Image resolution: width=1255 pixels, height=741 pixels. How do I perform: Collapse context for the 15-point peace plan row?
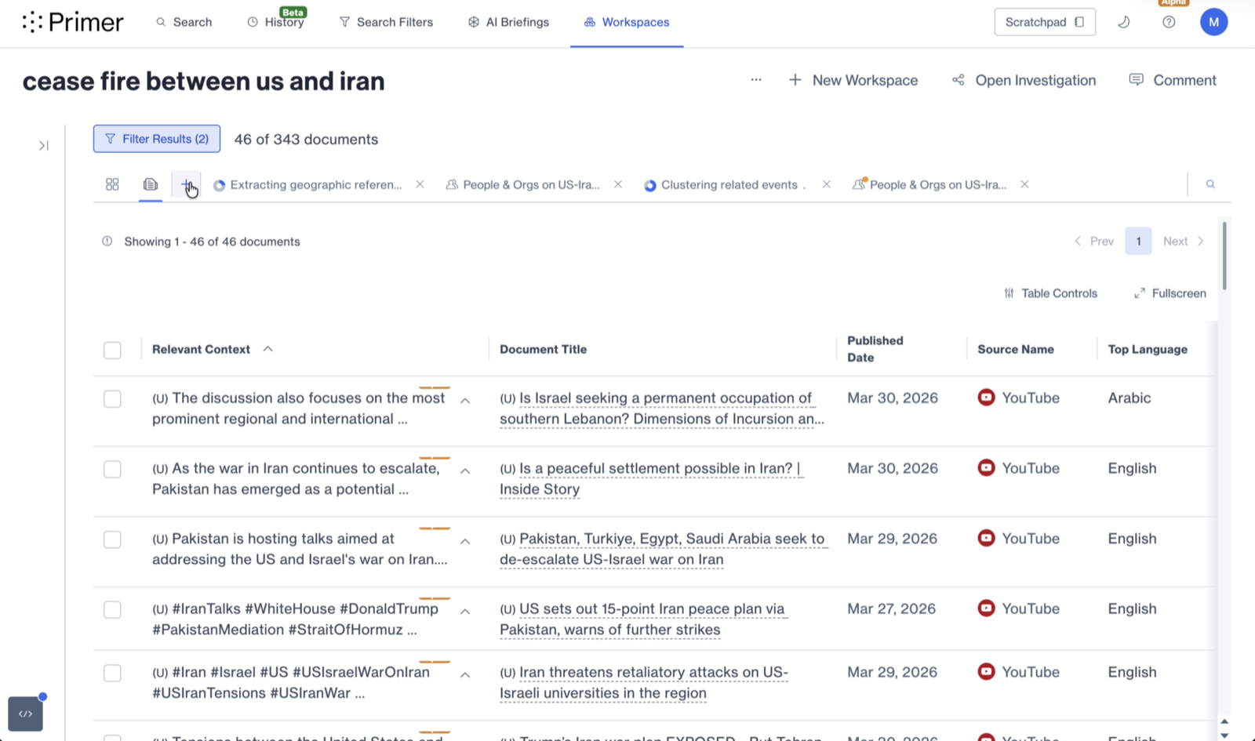(x=465, y=612)
